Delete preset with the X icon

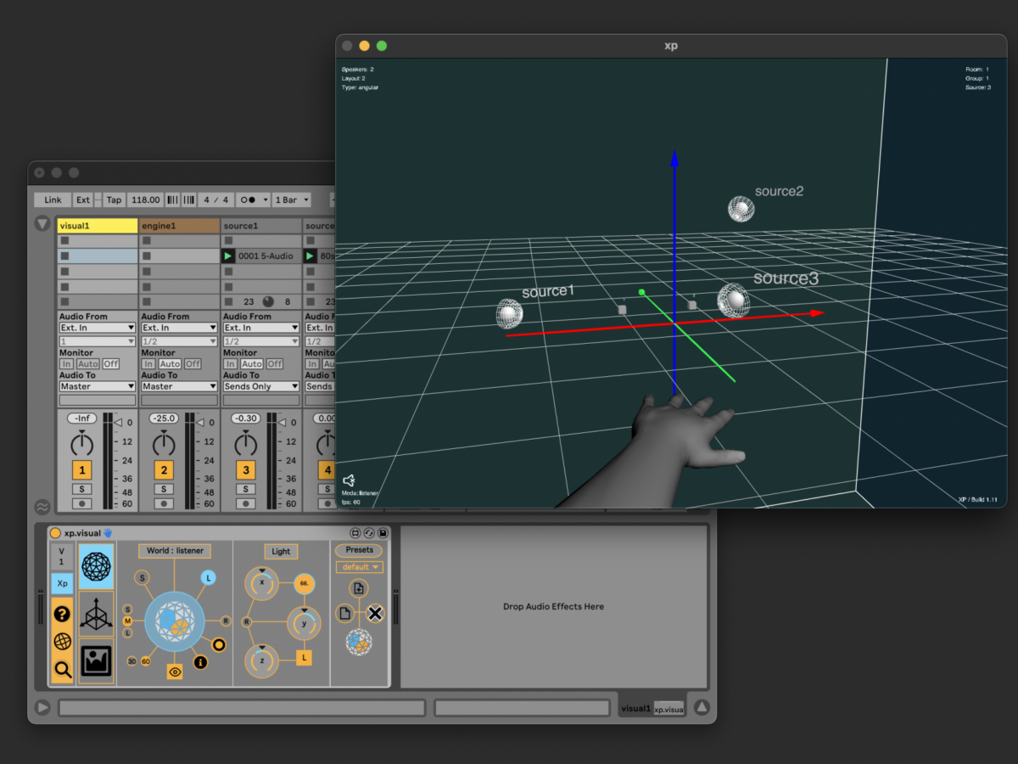(x=375, y=613)
